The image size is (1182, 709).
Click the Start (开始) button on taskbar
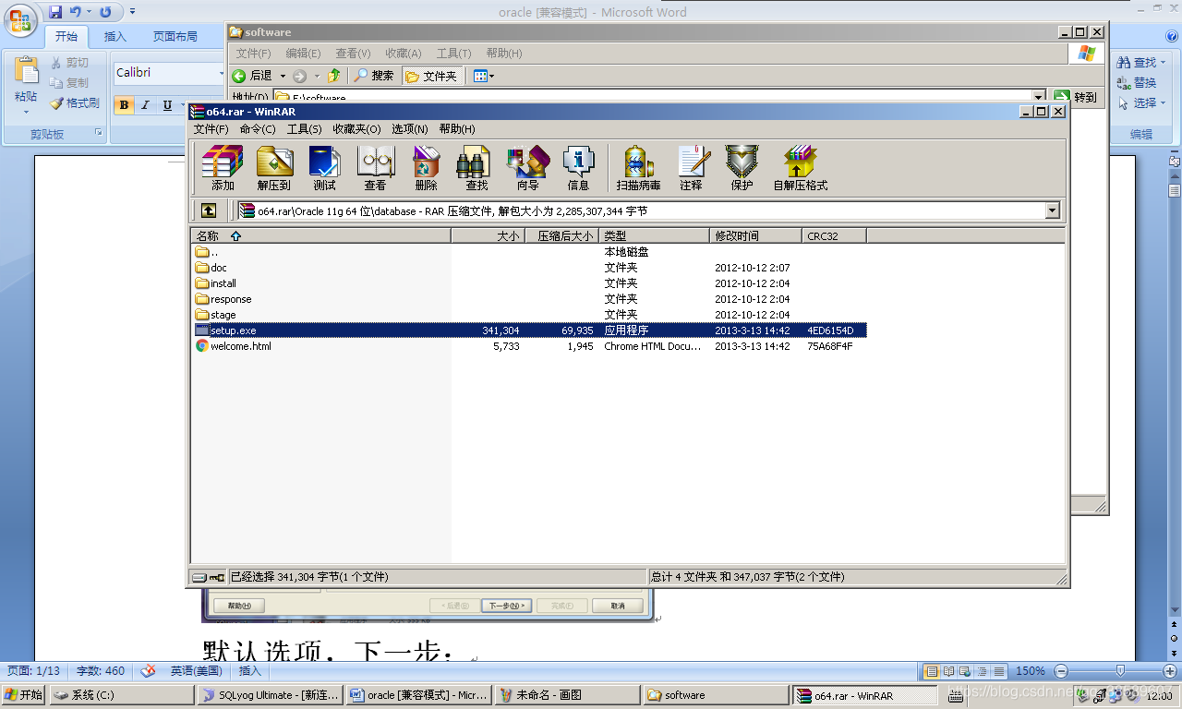click(24, 695)
